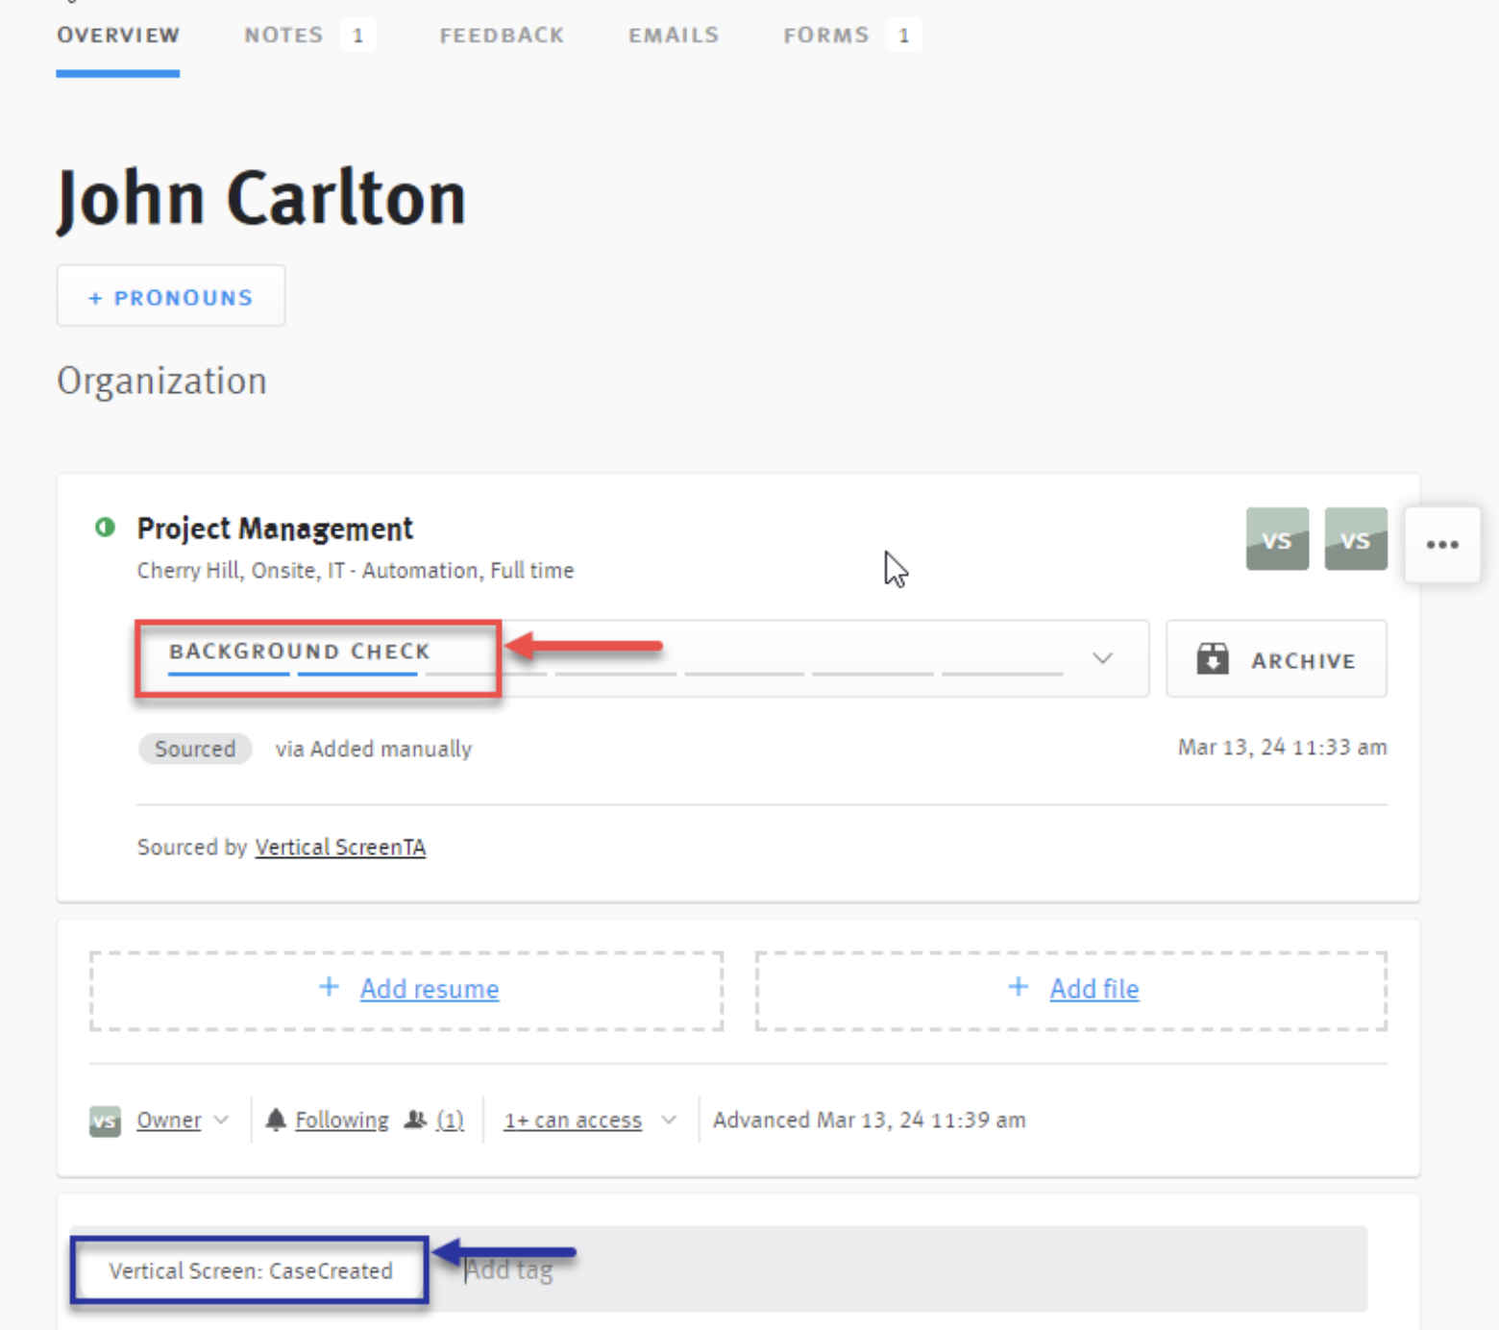Switch to the Notes tab
The image size is (1499, 1330).
click(283, 35)
